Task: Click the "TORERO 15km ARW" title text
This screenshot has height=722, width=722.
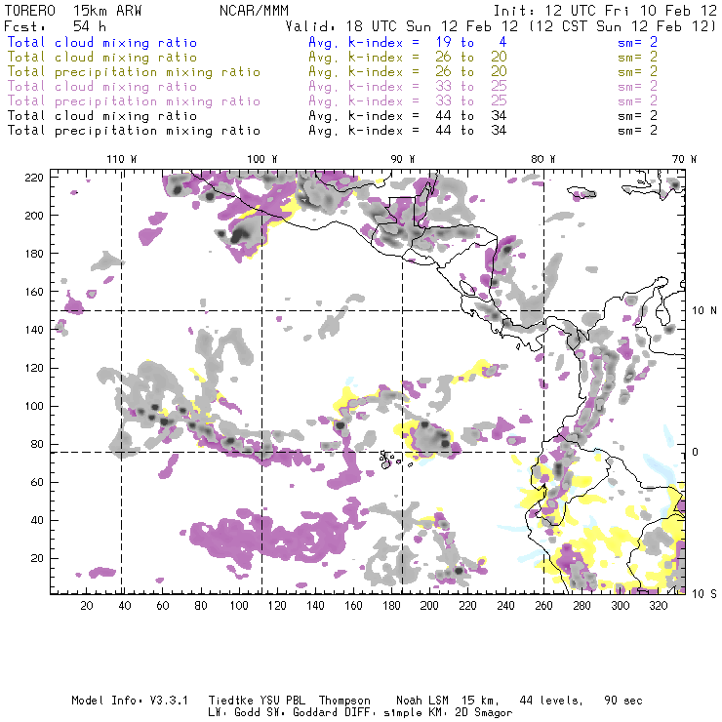Action: [73, 11]
